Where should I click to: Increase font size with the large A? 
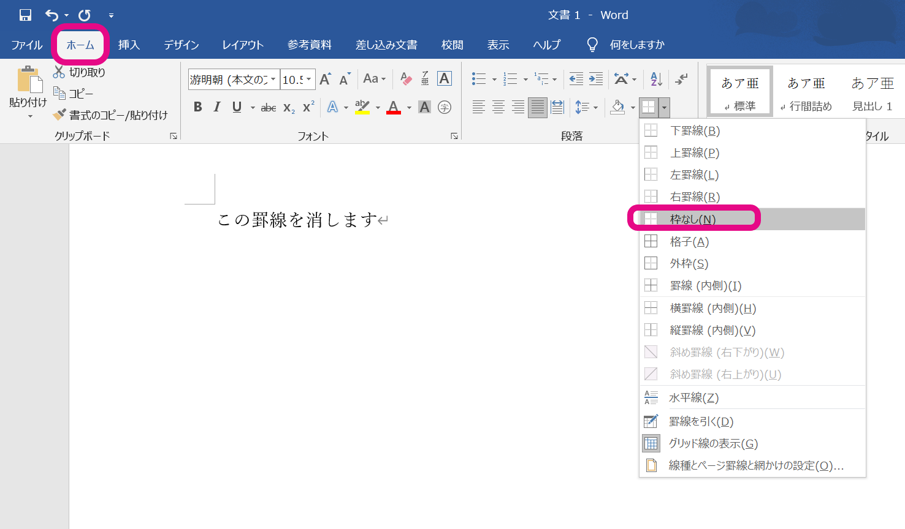pyautogui.click(x=326, y=79)
